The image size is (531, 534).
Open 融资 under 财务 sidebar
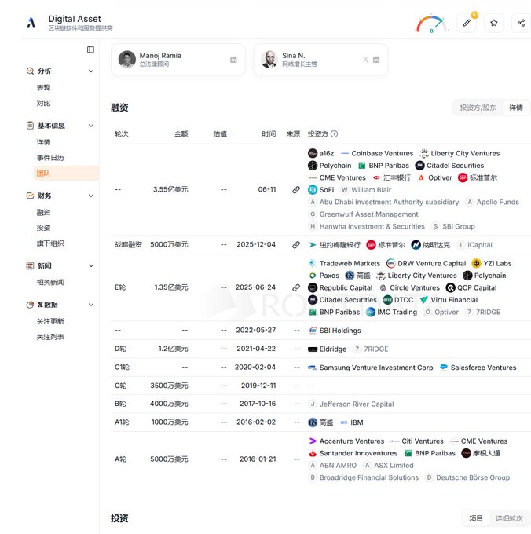[x=44, y=212]
